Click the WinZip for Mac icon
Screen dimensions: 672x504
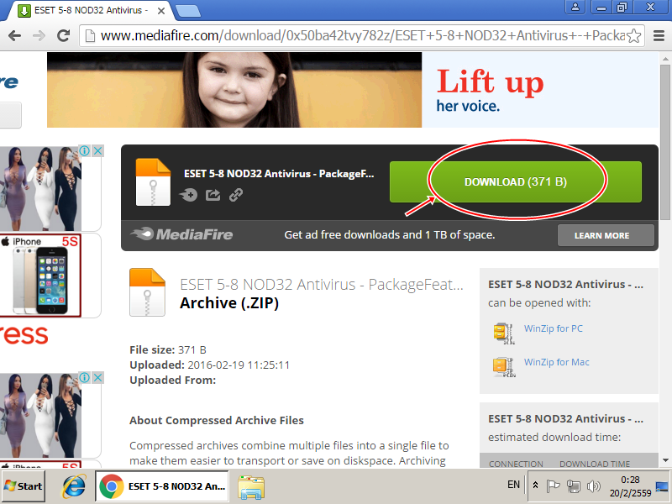tap(503, 367)
